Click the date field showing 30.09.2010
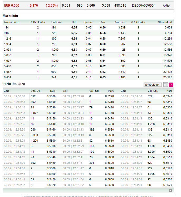This screenshot has height=197, width=181. 153,85
